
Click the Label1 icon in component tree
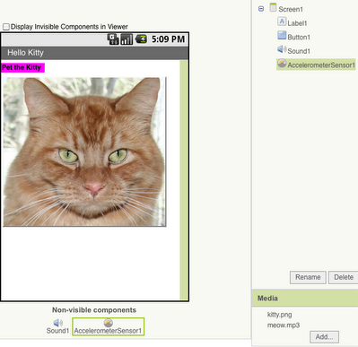(x=282, y=22)
